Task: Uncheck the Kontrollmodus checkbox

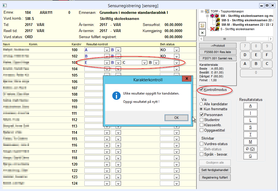Action: pos(201,90)
